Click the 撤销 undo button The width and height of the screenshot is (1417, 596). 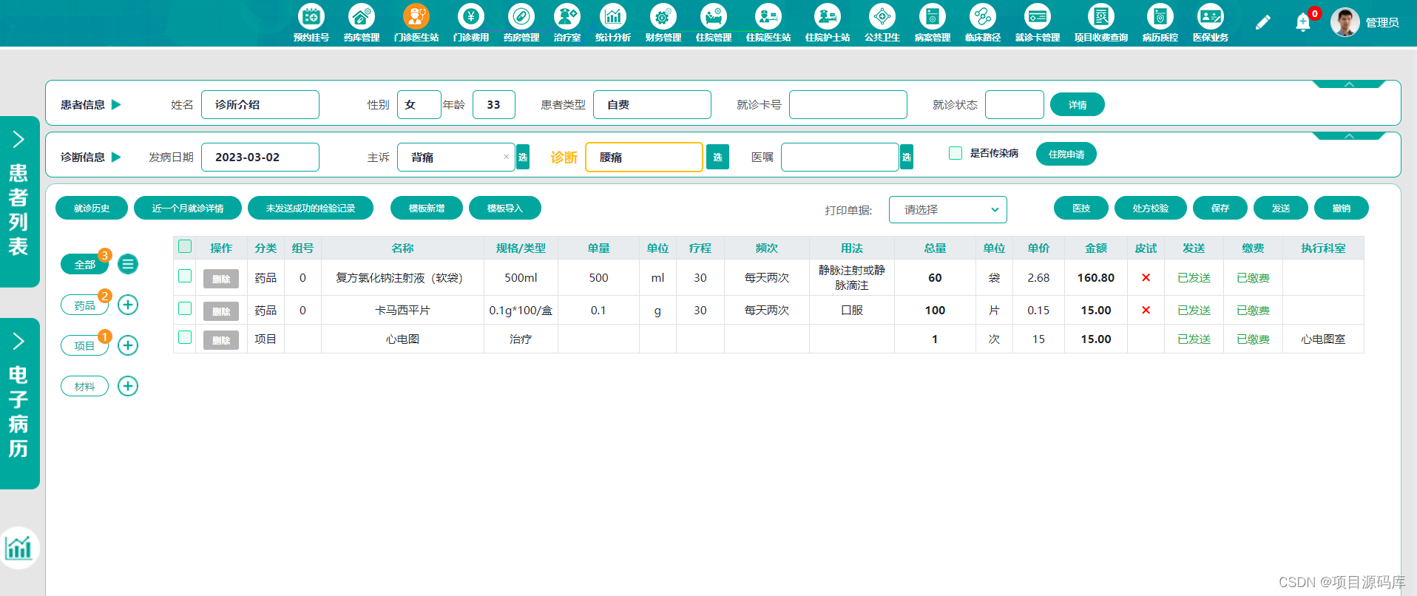[x=1342, y=208]
